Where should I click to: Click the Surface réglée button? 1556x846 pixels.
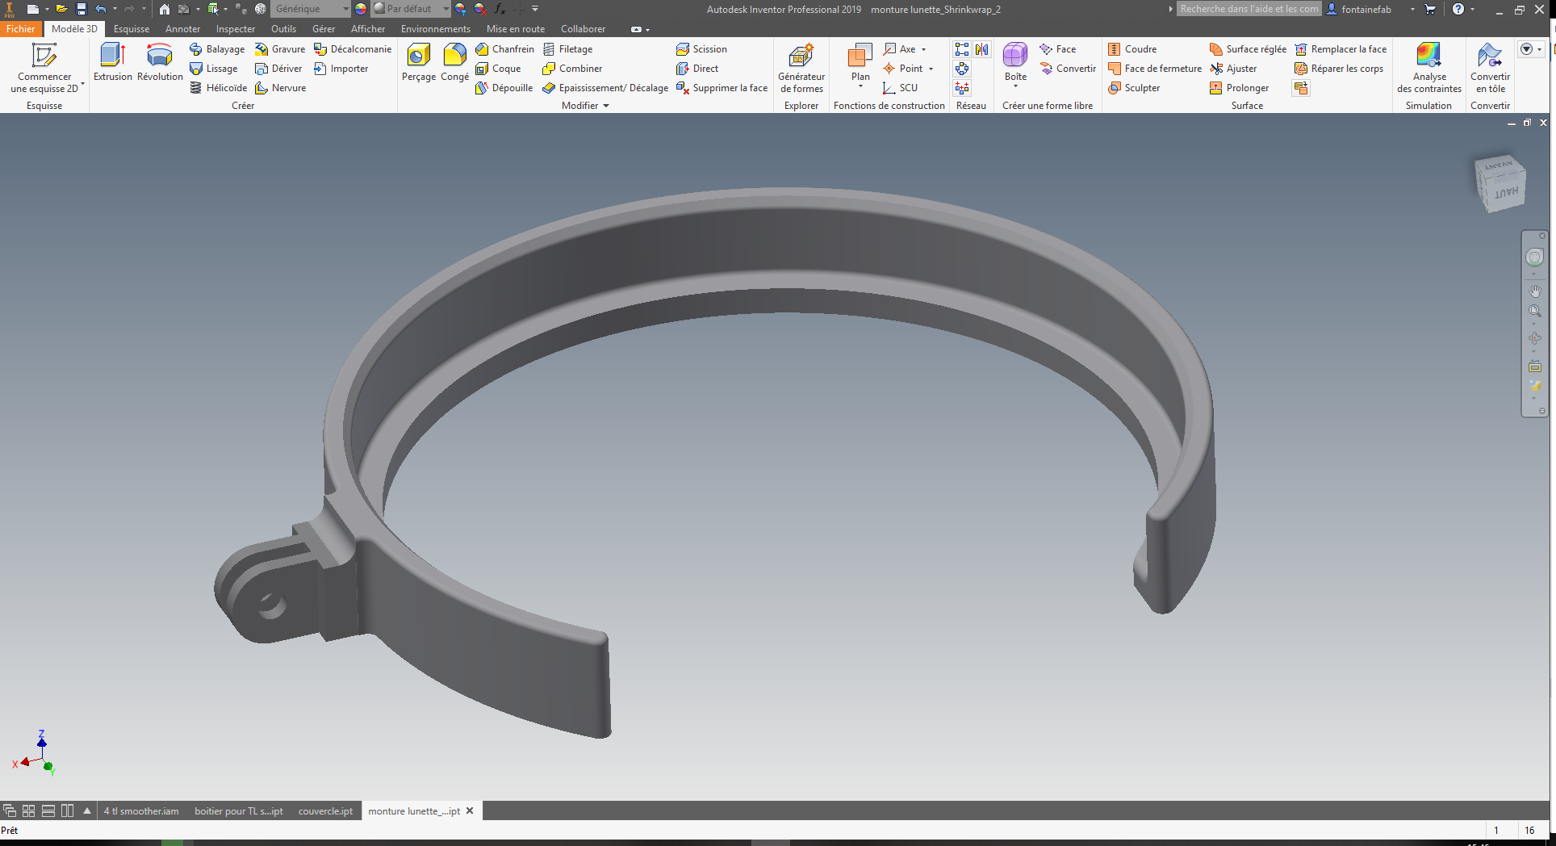[x=1248, y=49]
